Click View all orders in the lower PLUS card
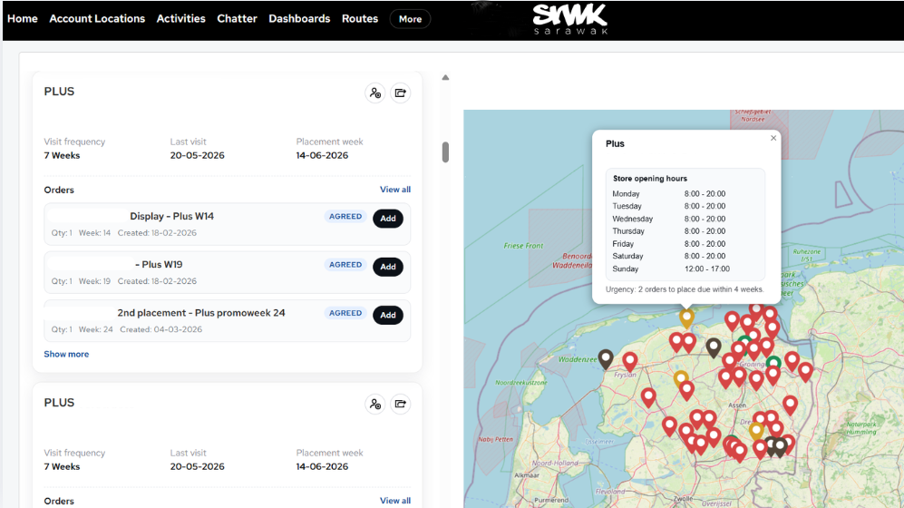The height and width of the screenshot is (508, 904). (395, 501)
